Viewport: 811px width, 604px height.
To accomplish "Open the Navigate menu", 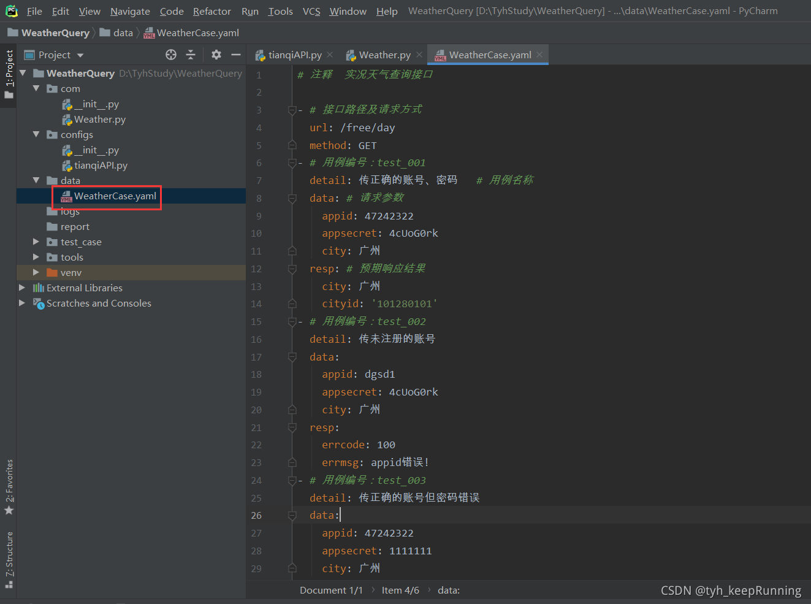I will [x=130, y=11].
